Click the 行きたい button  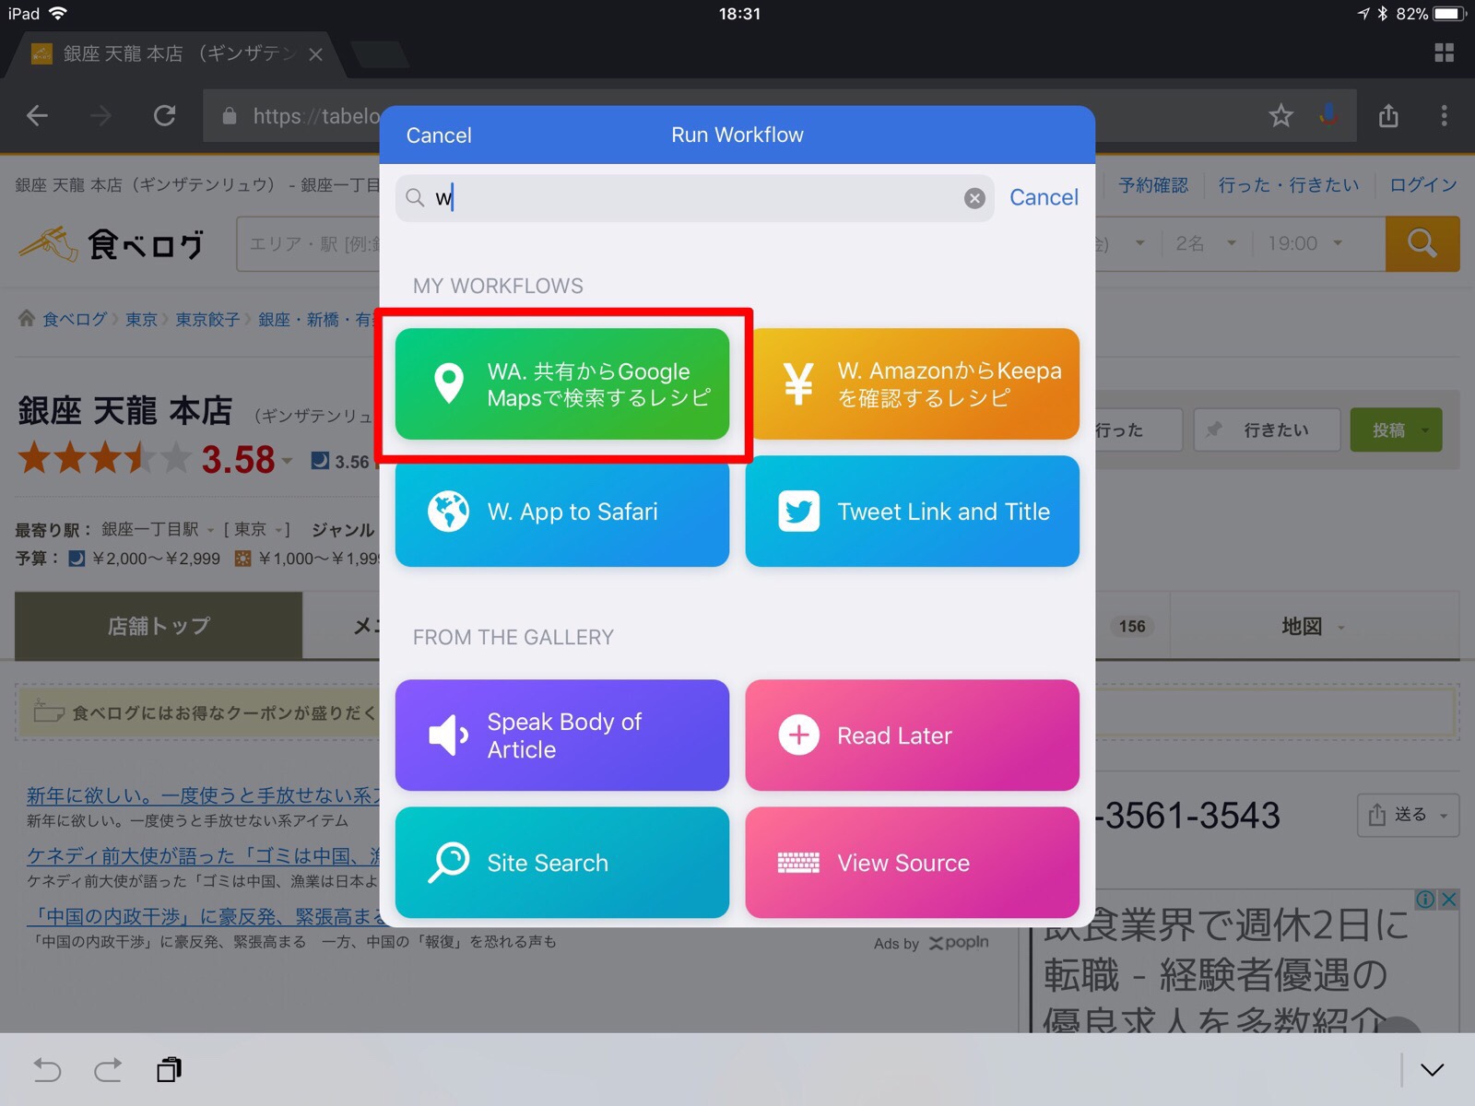(x=1267, y=429)
